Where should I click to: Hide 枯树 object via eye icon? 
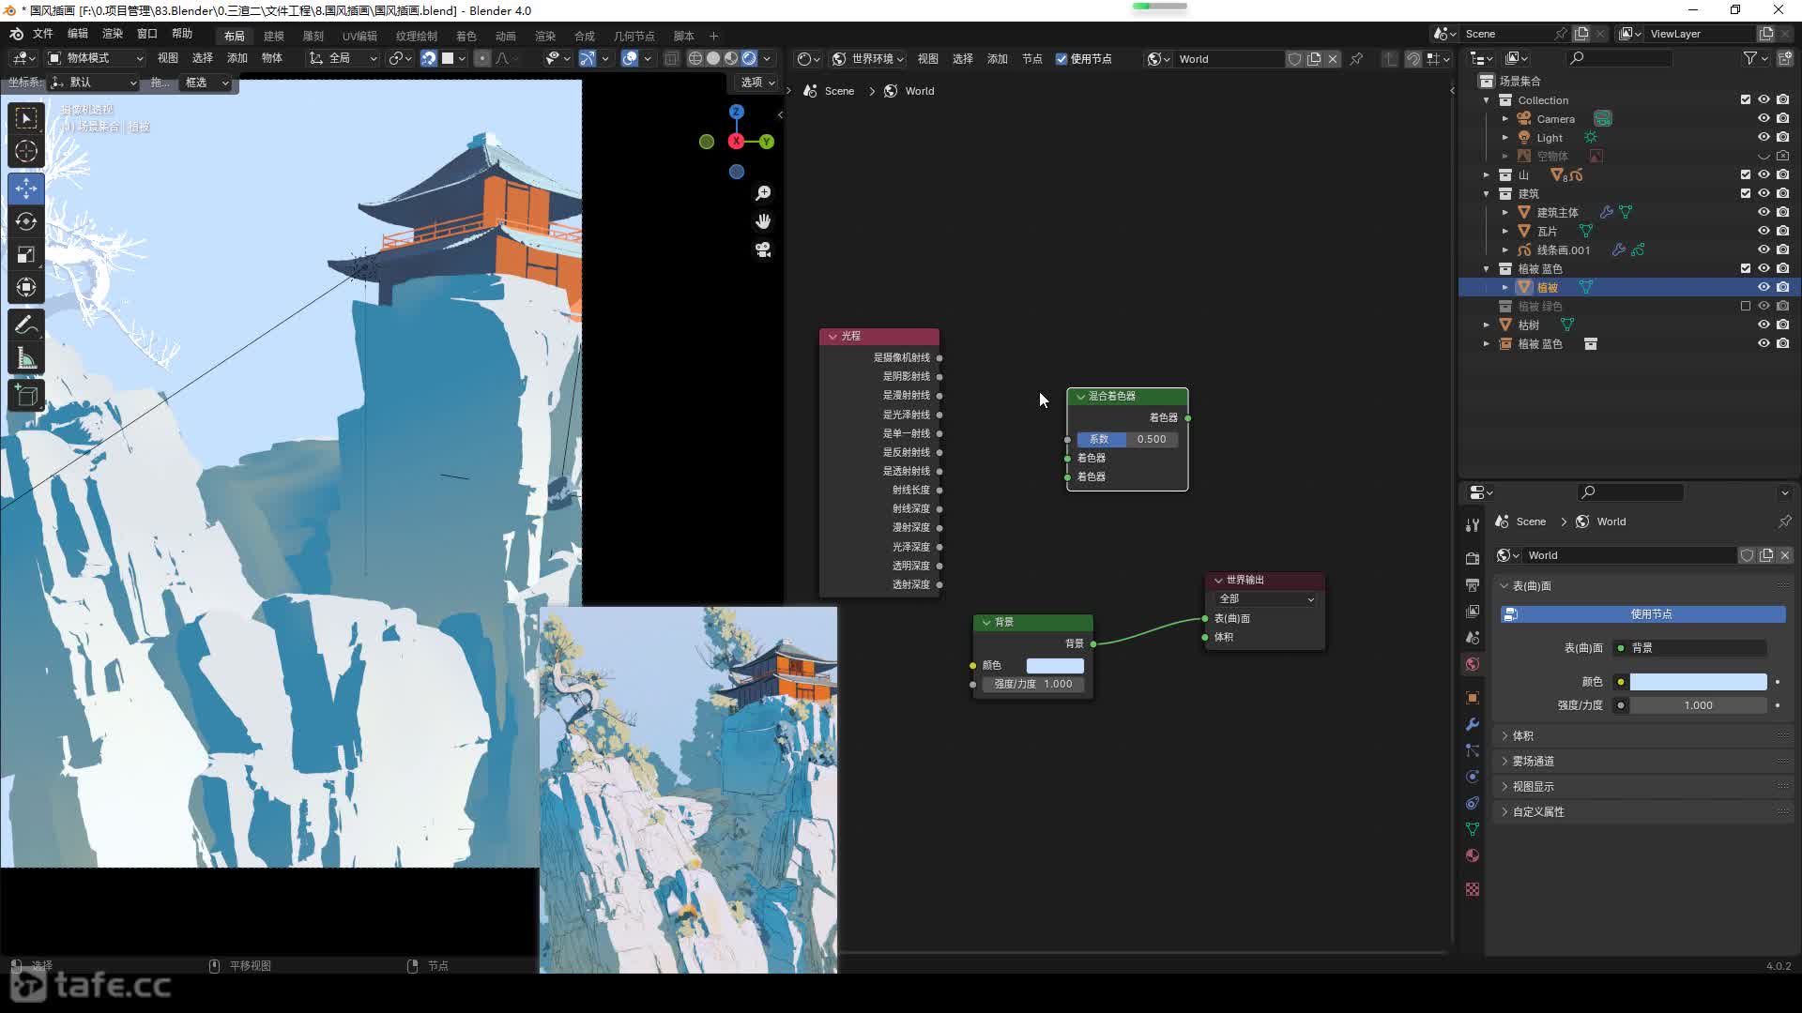click(1764, 325)
